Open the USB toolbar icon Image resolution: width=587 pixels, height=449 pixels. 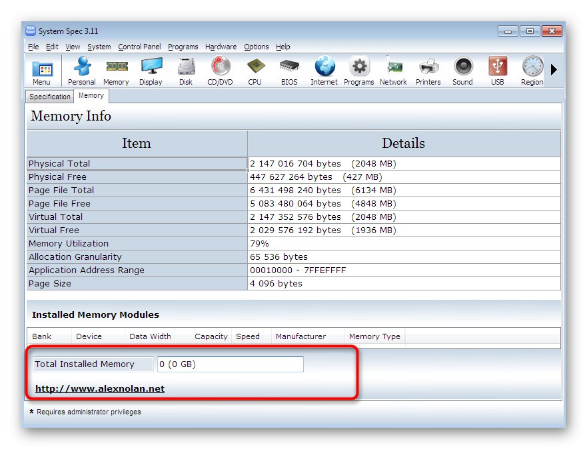pos(498,71)
